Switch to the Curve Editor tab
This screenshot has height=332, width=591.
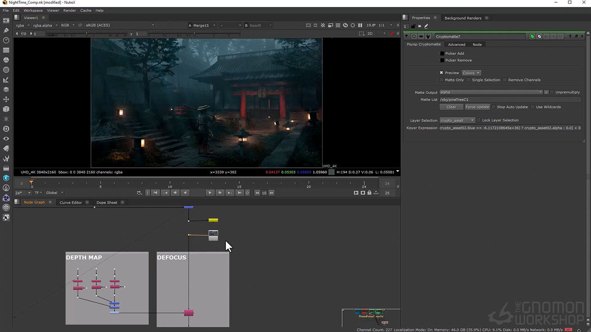71,202
